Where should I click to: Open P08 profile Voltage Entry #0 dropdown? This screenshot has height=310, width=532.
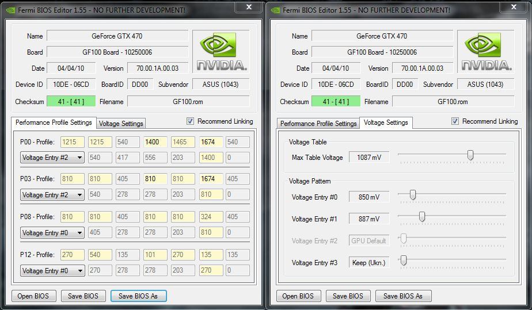click(52, 233)
